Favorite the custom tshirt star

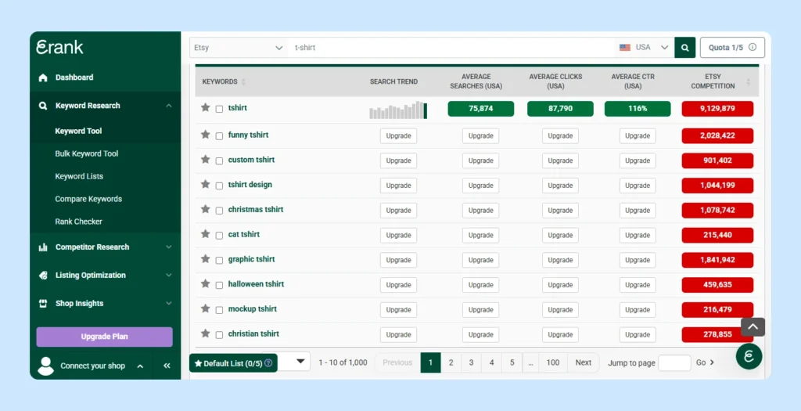(x=206, y=160)
